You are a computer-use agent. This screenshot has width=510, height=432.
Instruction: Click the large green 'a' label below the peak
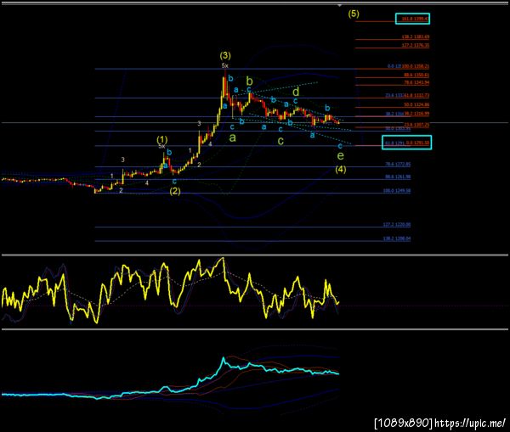[x=232, y=137]
